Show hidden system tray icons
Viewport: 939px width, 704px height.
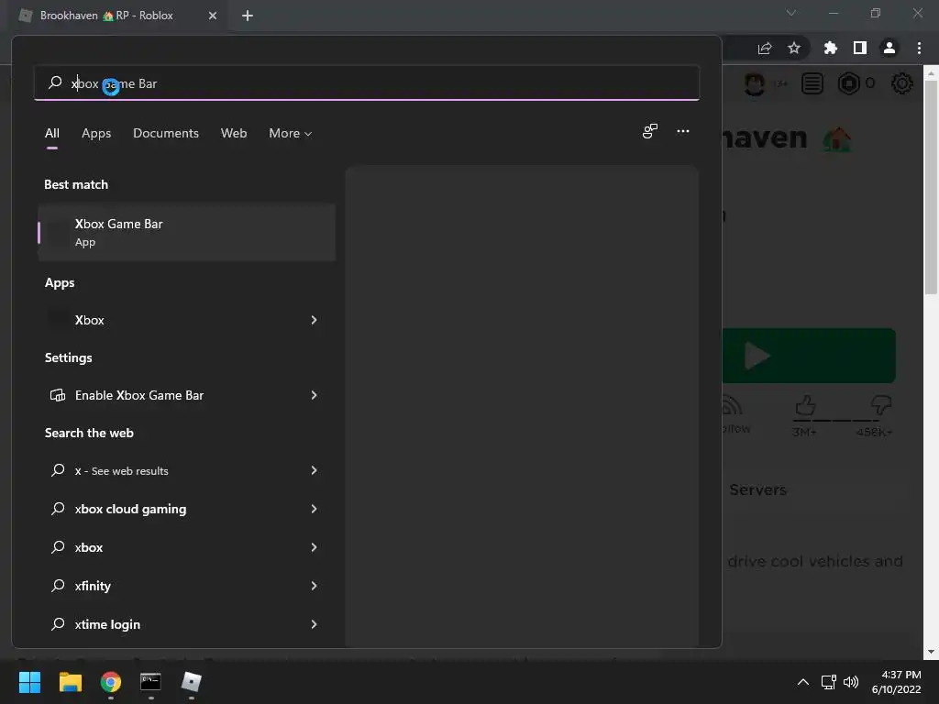click(803, 682)
